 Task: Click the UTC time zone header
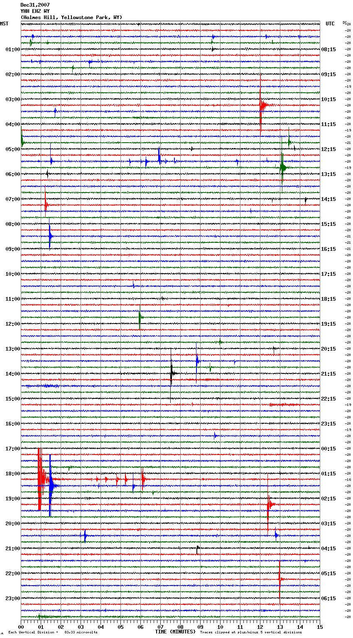330,24
